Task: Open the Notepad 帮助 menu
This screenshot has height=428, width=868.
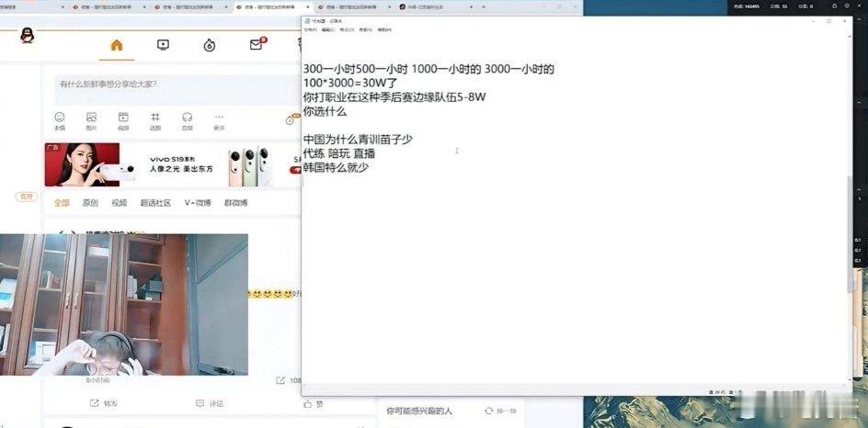Action: (384, 30)
